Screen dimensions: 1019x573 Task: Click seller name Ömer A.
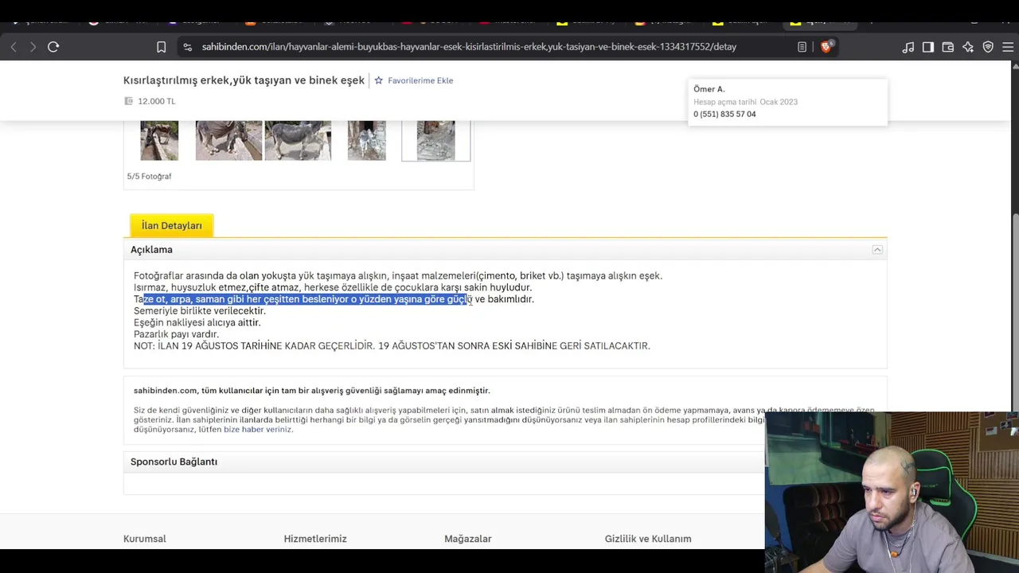click(x=709, y=89)
